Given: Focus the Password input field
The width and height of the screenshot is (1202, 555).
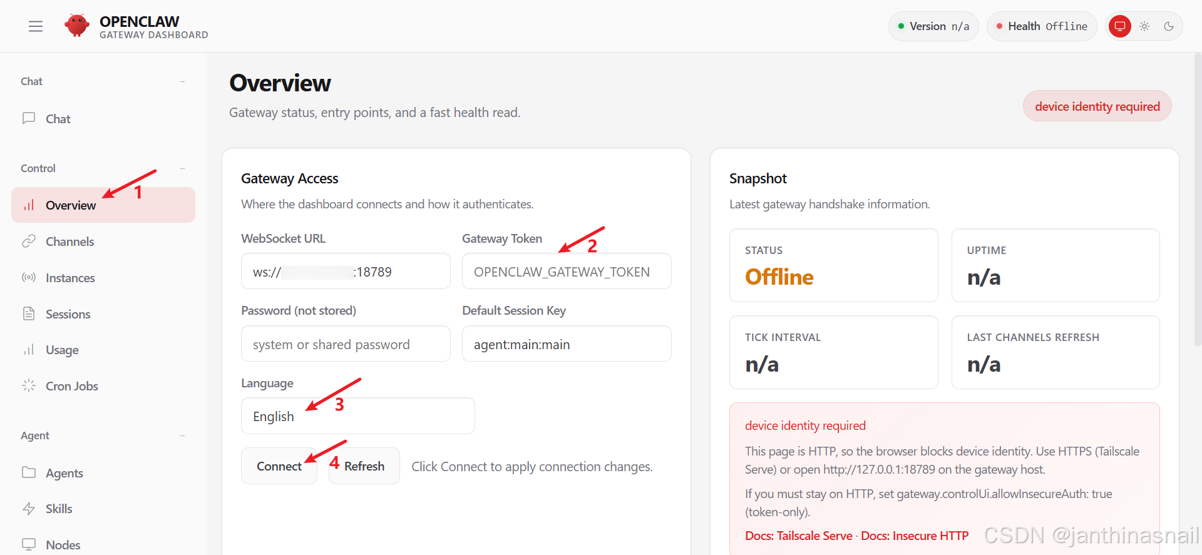Looking at the screenshot, I should coord(346,344).
